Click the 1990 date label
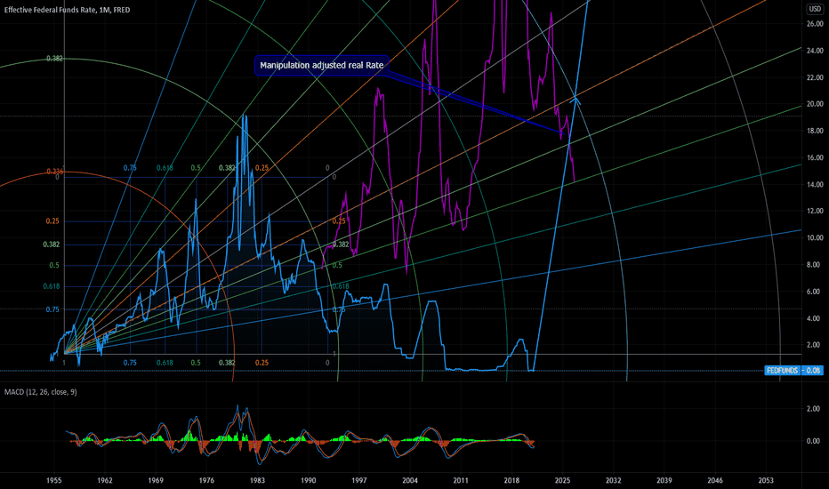The height and width of the screenshot is (489, 829). click(309, 480)
